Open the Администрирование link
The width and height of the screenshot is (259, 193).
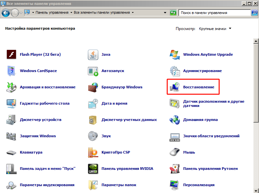tap(202, 71)
